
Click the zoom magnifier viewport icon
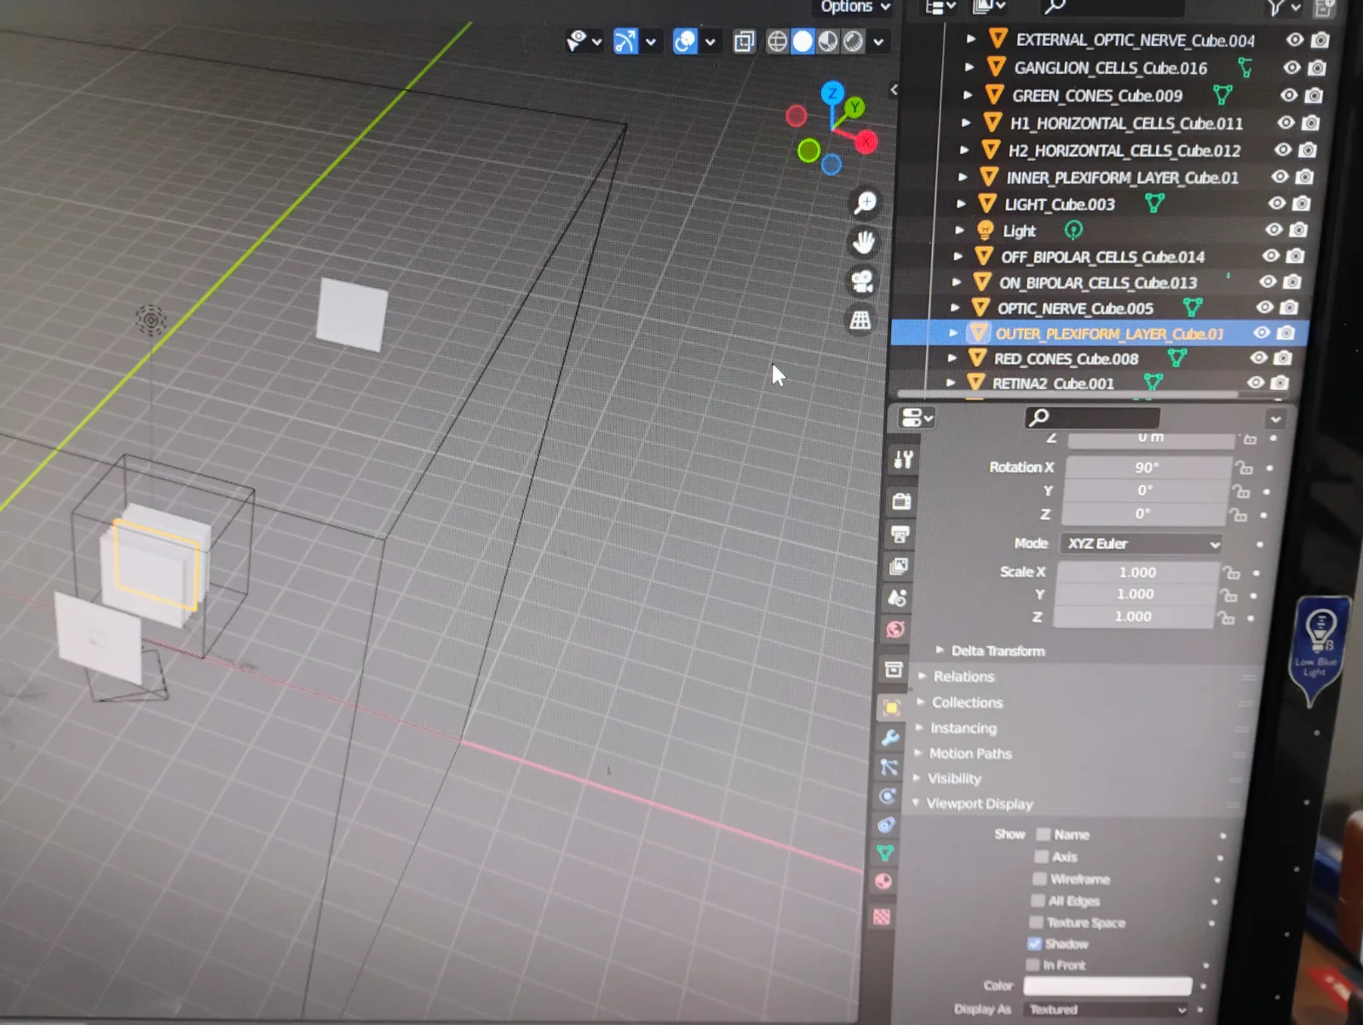click(x=866, y=203)
